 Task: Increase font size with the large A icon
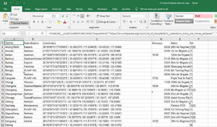[63, 16]
